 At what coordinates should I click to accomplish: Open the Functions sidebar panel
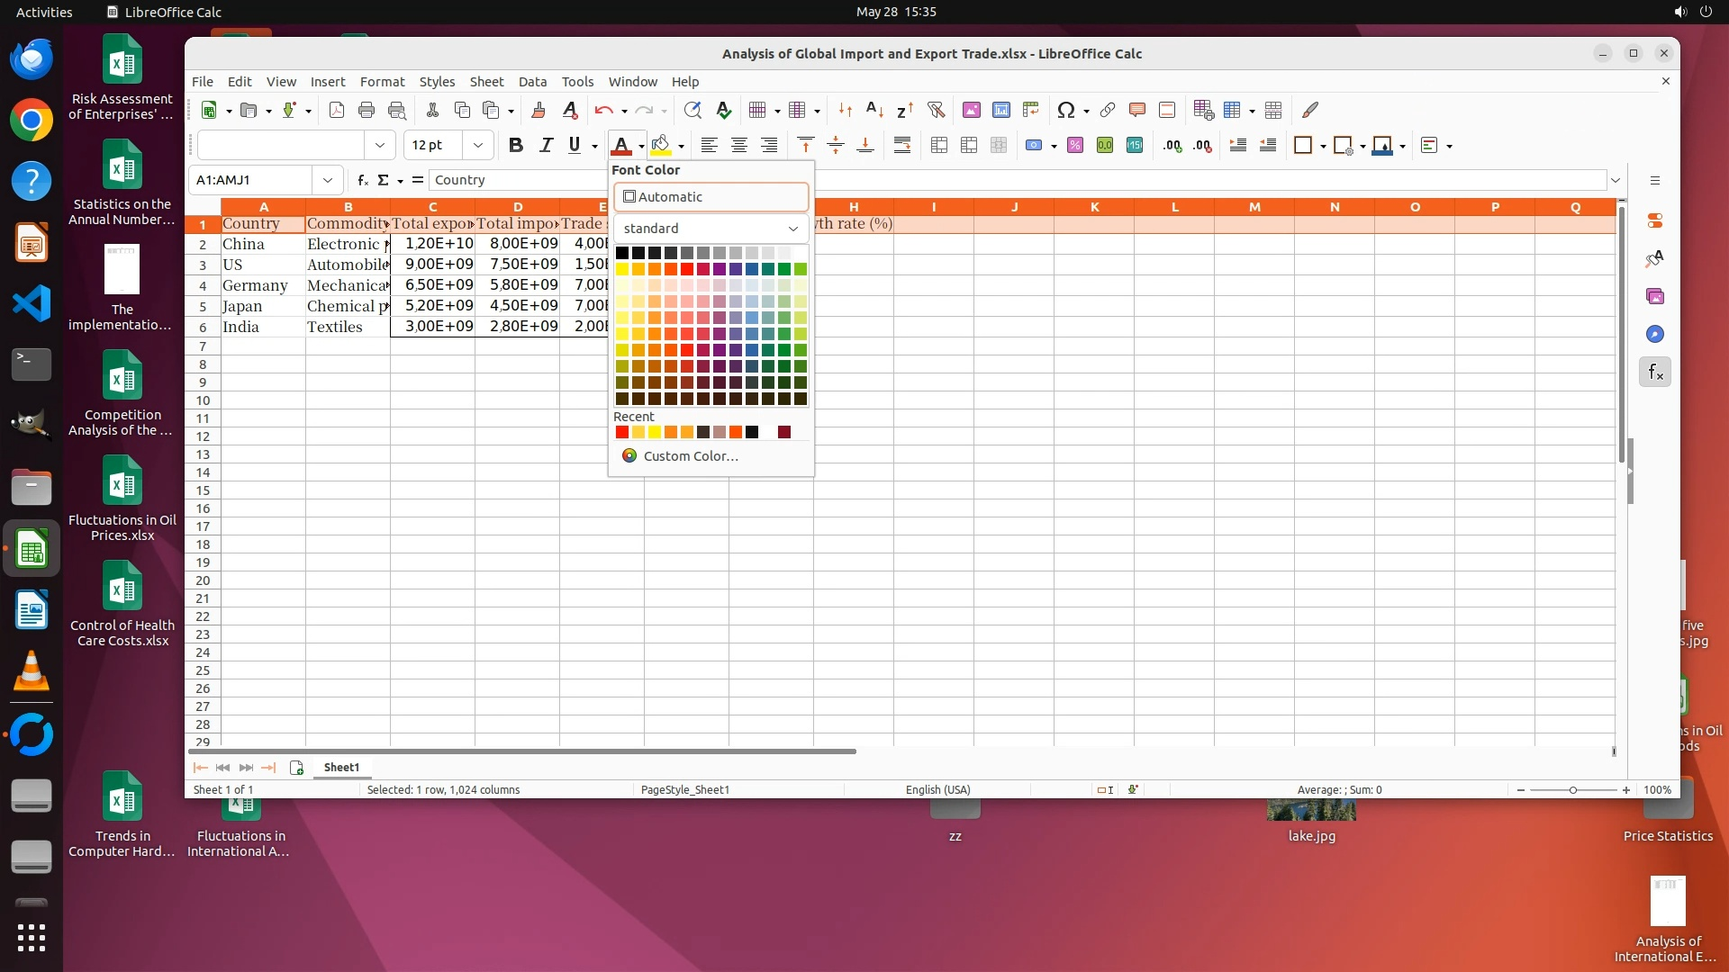point(1655,372)
